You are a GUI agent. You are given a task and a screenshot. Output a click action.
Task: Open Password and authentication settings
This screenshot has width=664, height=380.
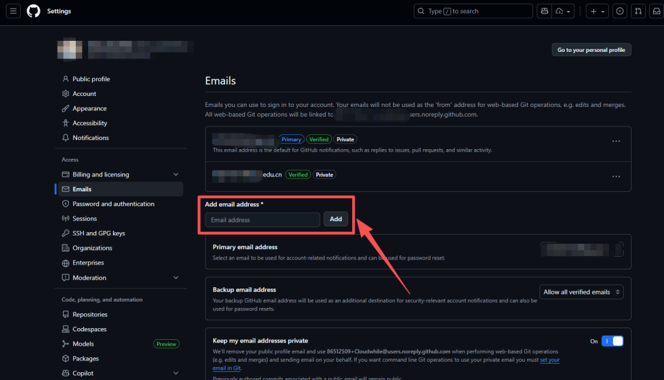(x=113, y=204)
